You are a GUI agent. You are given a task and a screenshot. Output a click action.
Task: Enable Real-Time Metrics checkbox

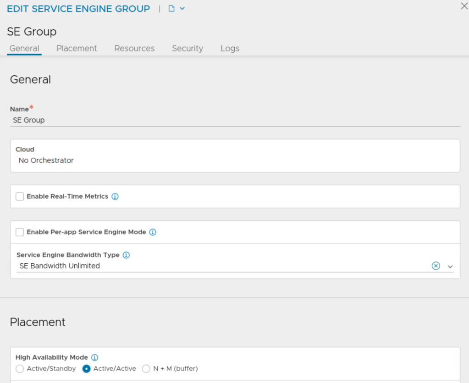20,196
